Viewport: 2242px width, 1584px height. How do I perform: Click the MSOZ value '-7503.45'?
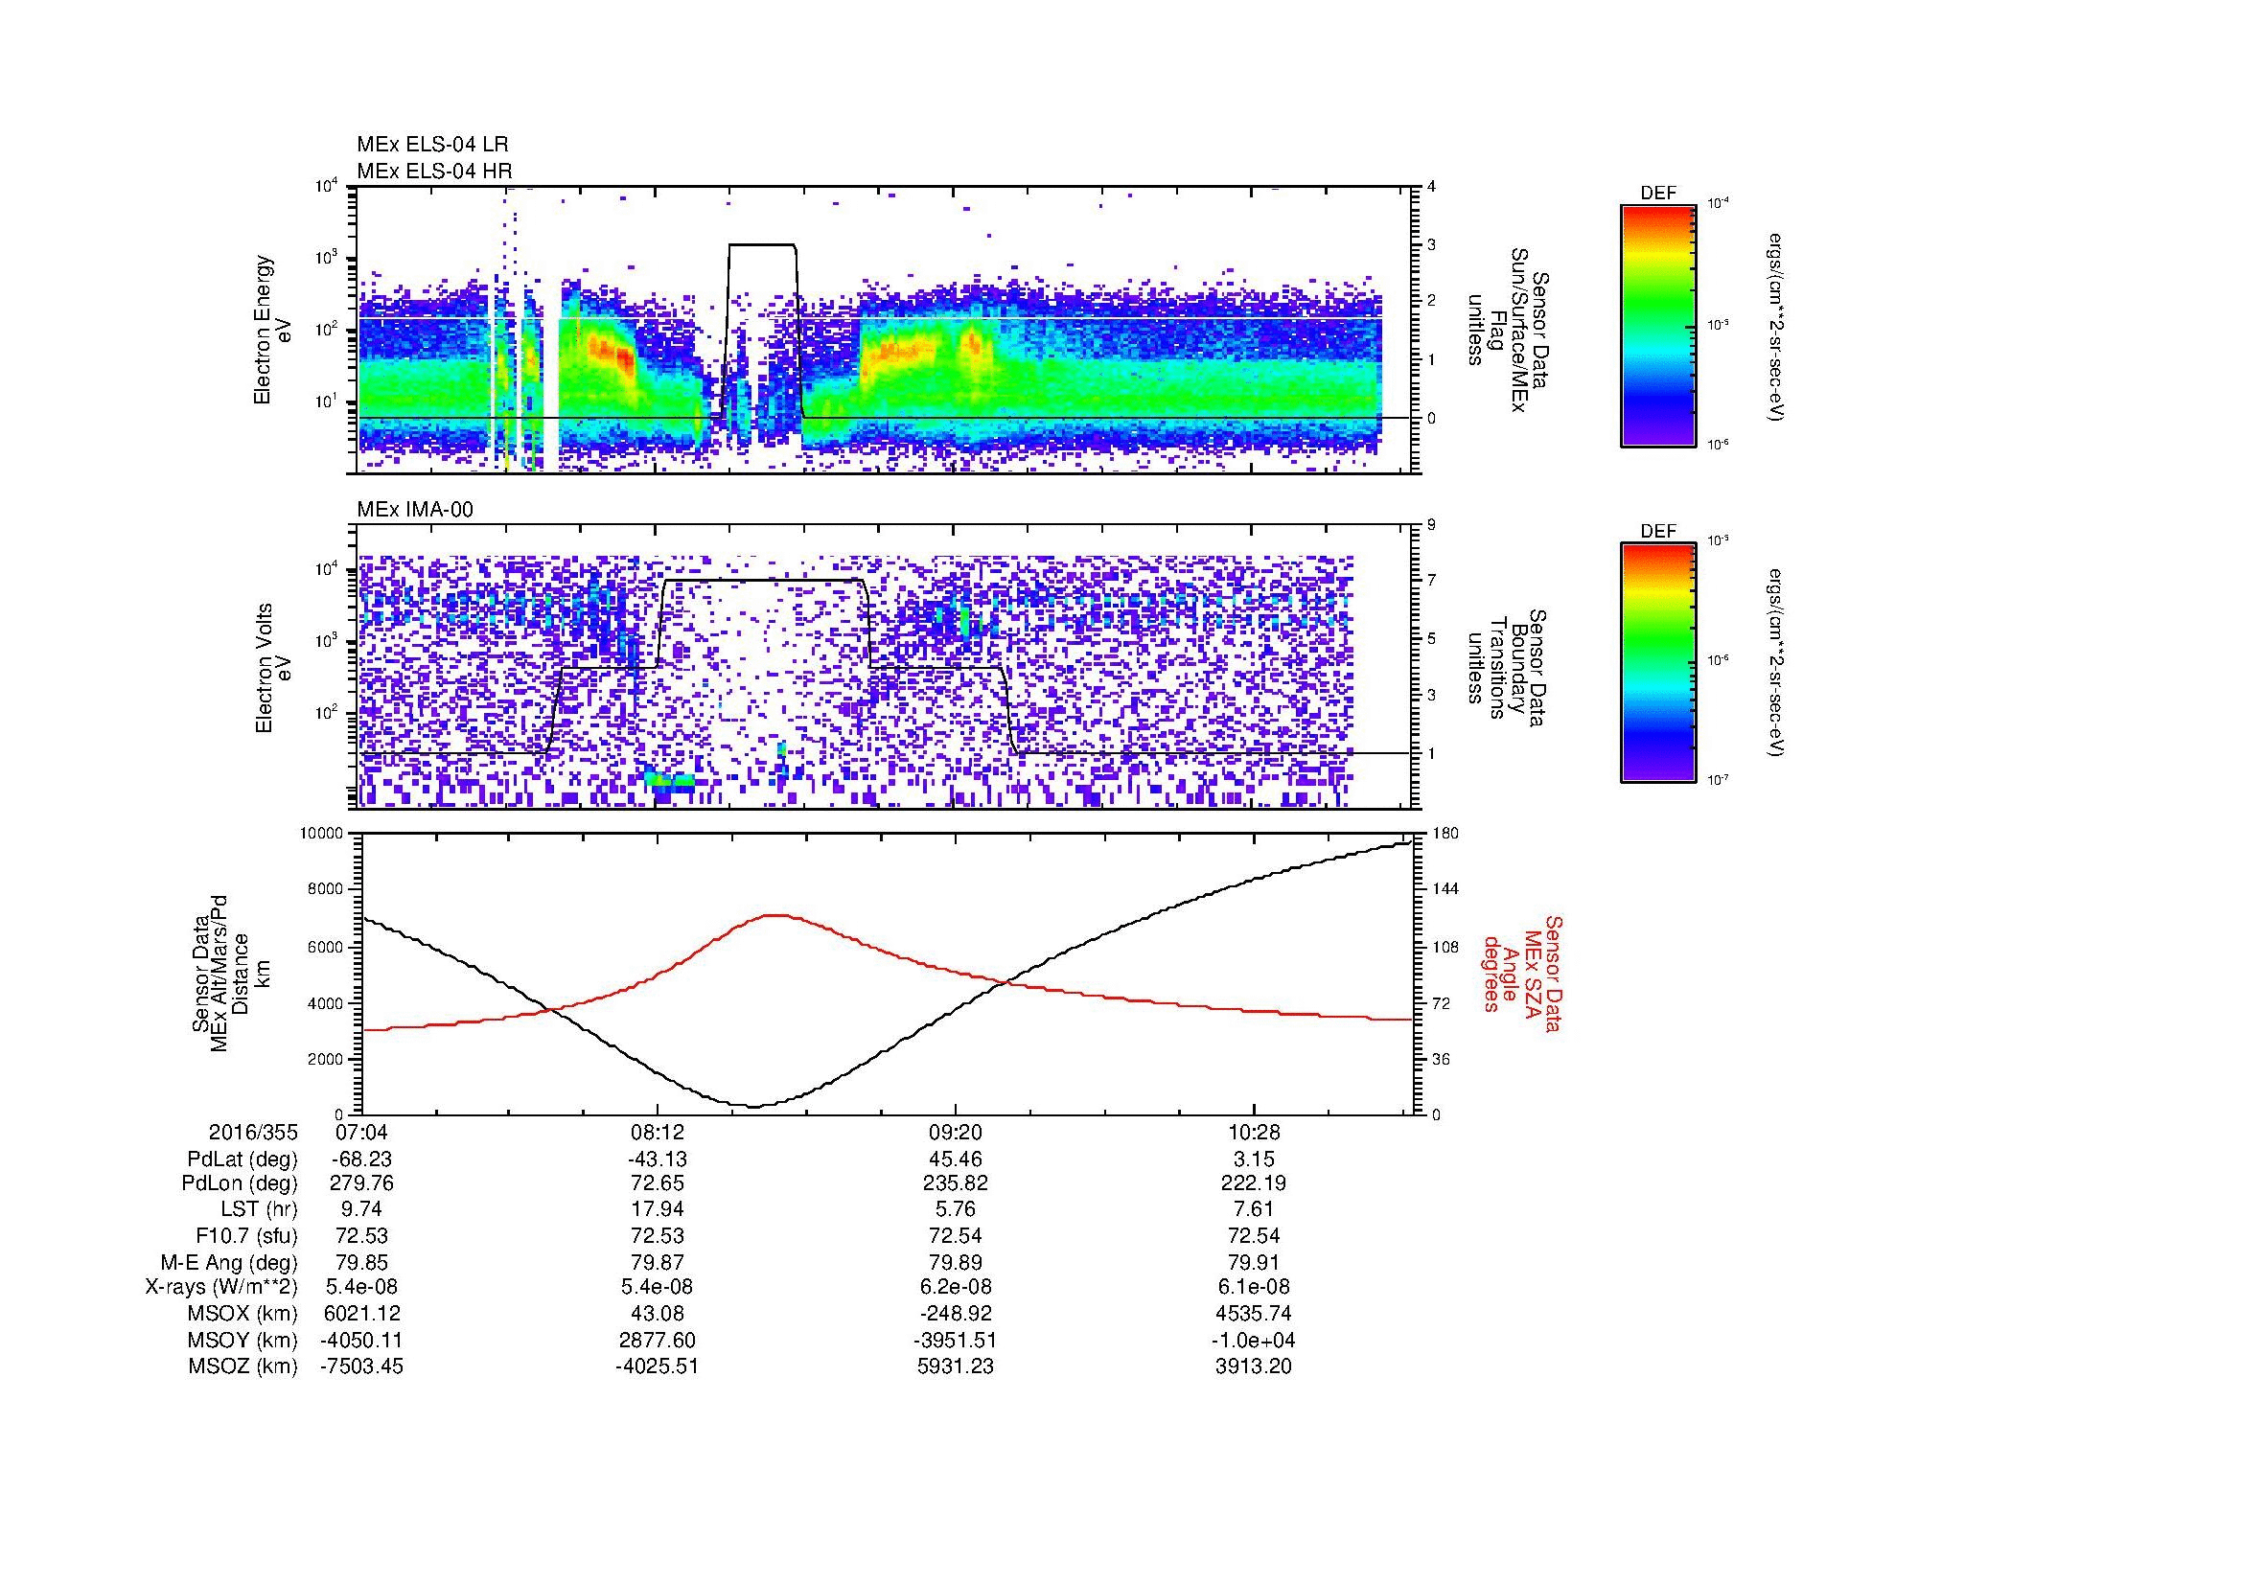tap(362, 1367)
